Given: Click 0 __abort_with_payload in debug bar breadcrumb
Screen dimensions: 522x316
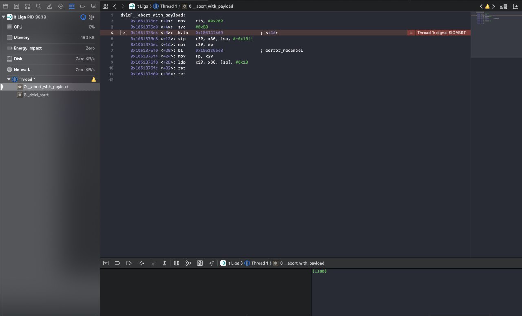Looking at the screenshot, I should 299,263.
